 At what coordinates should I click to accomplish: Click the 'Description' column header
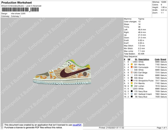[144, 59]
